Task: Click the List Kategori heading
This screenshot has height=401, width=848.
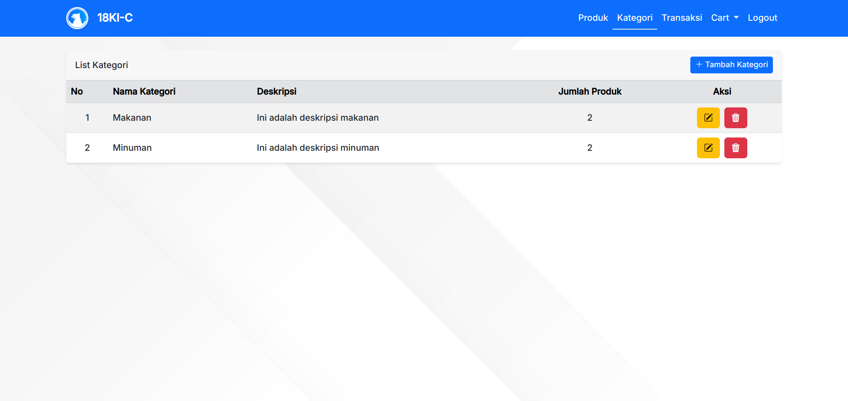Action: point(102,65)
